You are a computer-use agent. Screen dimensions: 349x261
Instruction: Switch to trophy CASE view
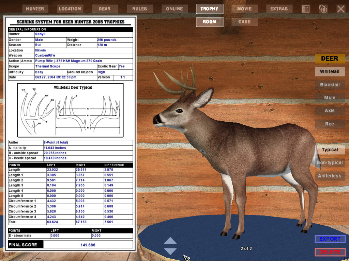coord(244,22)
